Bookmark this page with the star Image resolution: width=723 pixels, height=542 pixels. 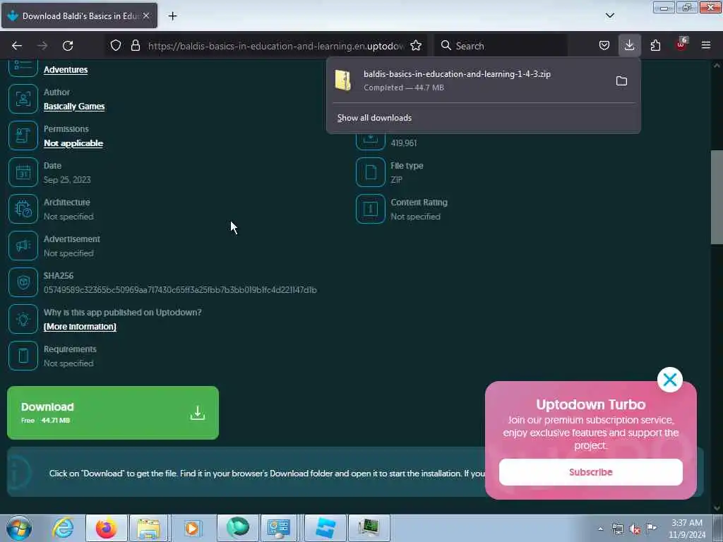tap(416, 46)
